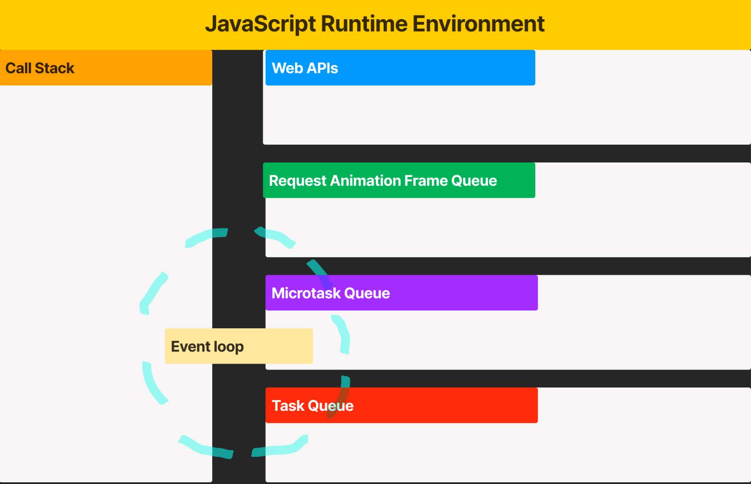Select the Call Stack header

pyautogui.click(x=40, y=68)
